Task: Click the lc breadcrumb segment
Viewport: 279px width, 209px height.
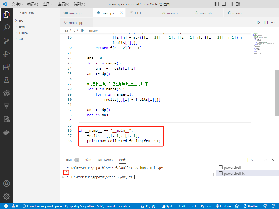Action: pyautogui.click(x=74, y=30)
